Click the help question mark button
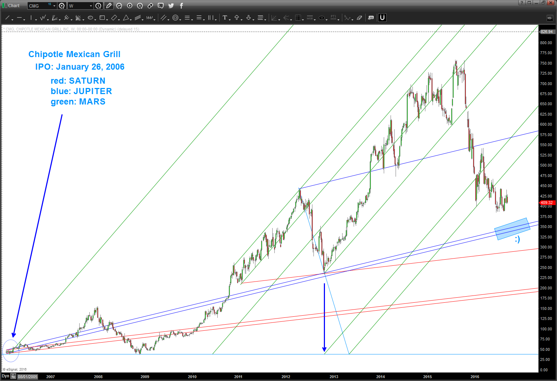 coord(521,3)
